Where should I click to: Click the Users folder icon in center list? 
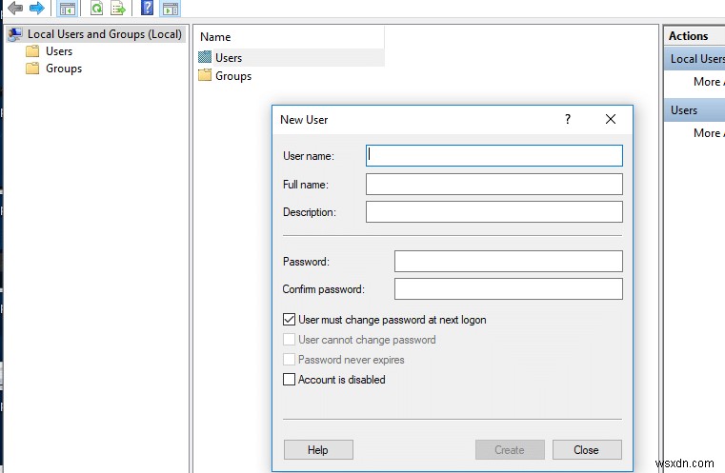(205, 57)
